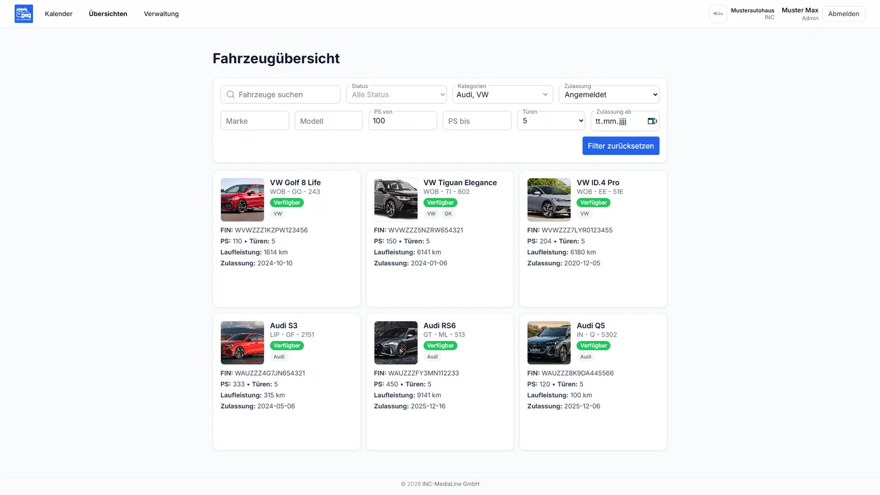
Task: Click the plate WOB - GO - 243
Action: (x=295, y=192)
